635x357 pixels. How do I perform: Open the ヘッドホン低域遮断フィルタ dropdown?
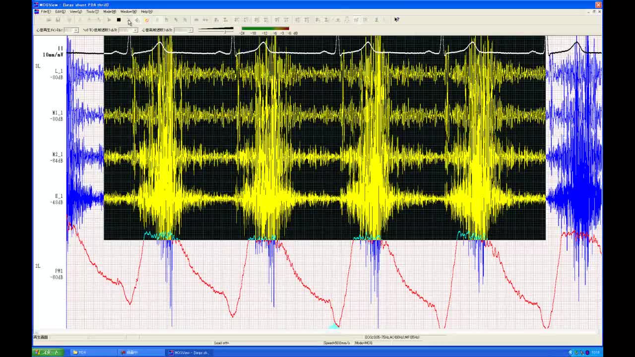135,30
